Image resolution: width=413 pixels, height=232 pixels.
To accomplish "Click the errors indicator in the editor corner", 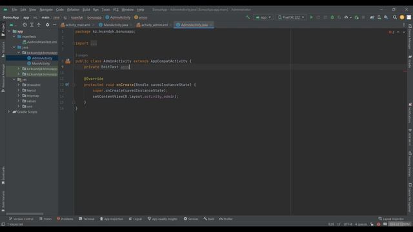I will click(x=392, y=32).
